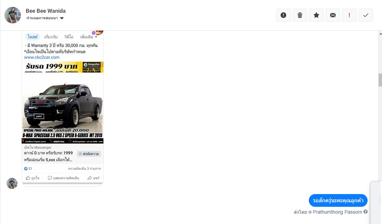
Task: Click scrollbar up arrow at top right
Action: coord(380,33)
